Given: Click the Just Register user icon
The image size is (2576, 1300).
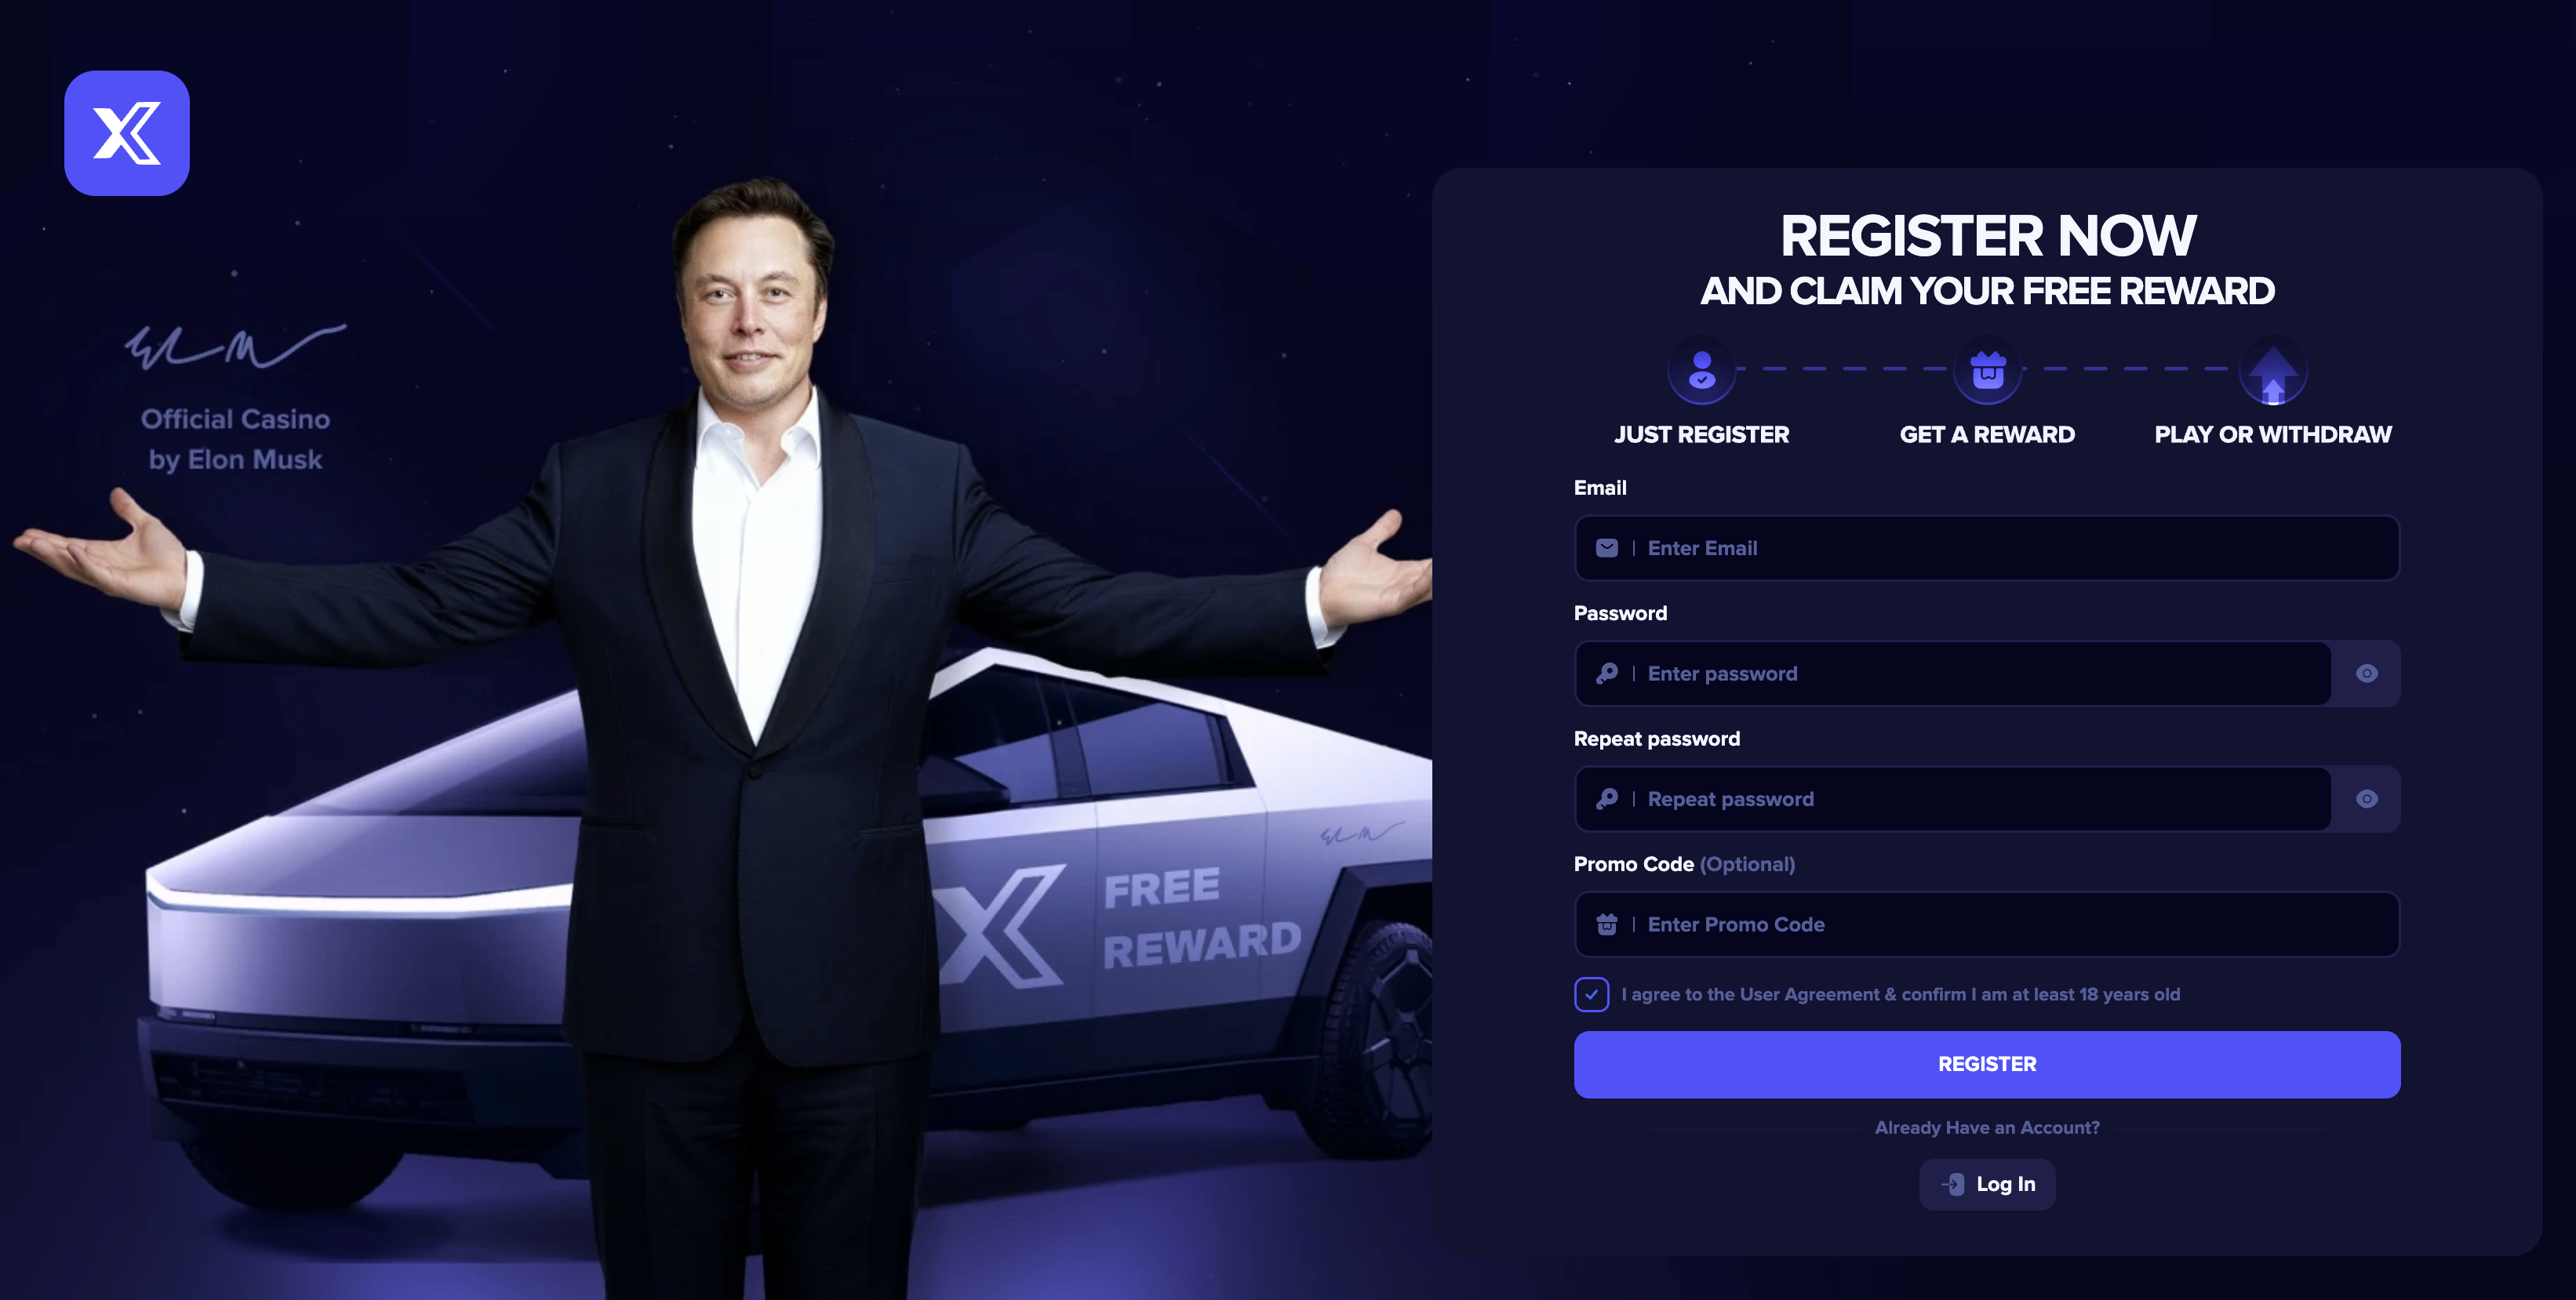Looking at the screenshot, I should pos(1701,370).
